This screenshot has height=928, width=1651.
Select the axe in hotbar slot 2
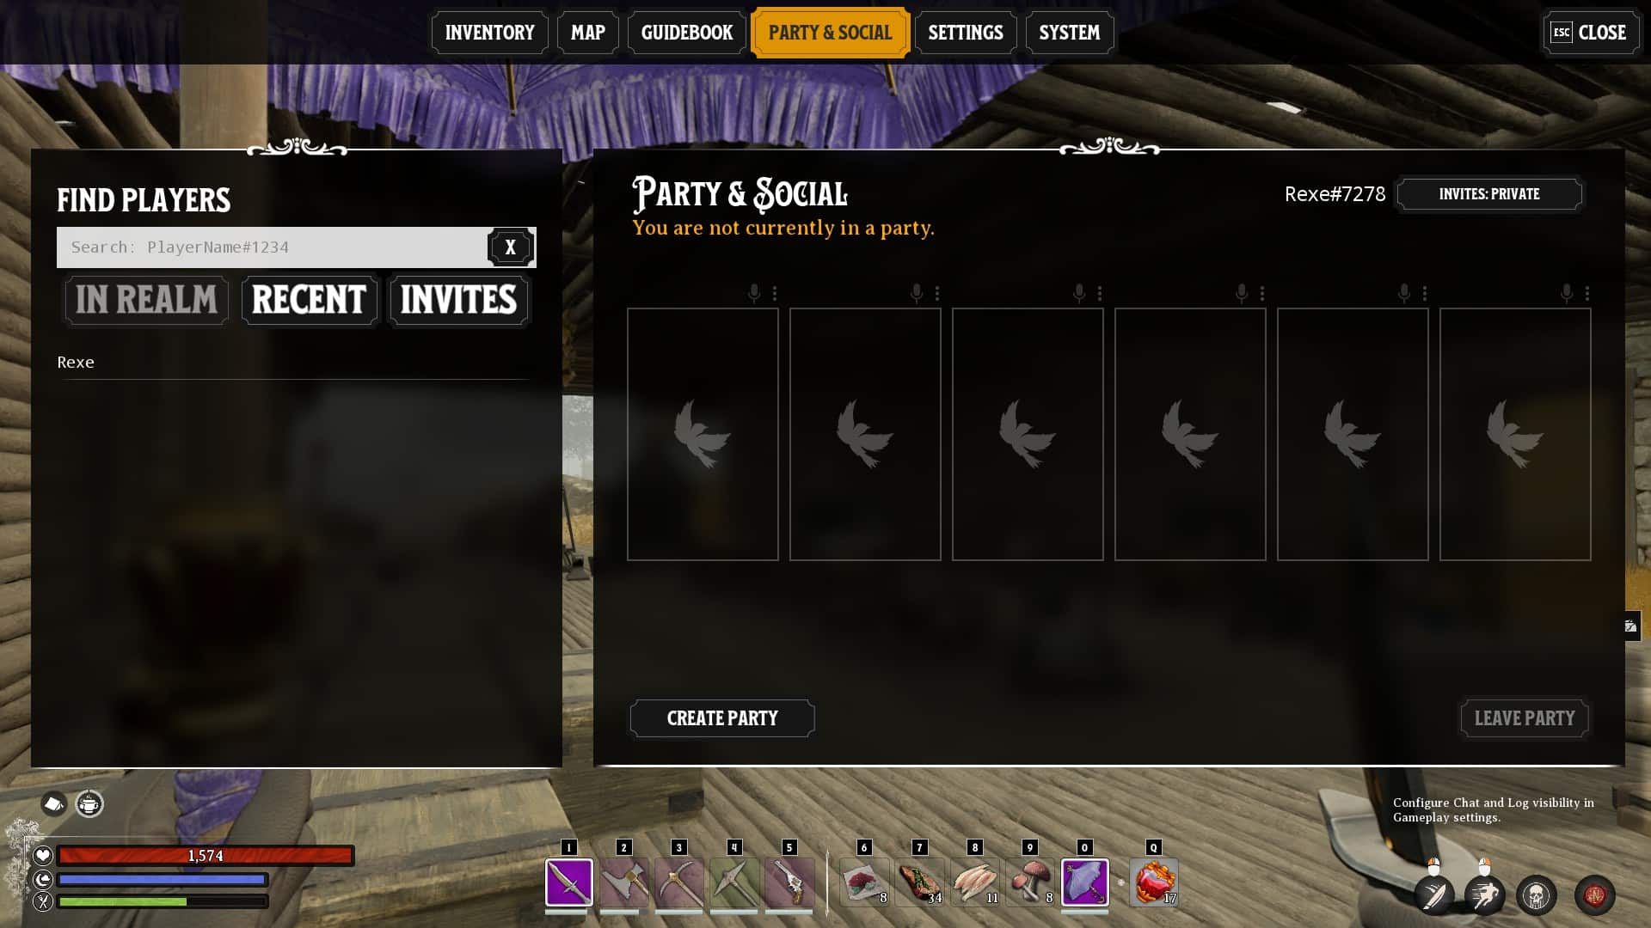coord(624,882)
